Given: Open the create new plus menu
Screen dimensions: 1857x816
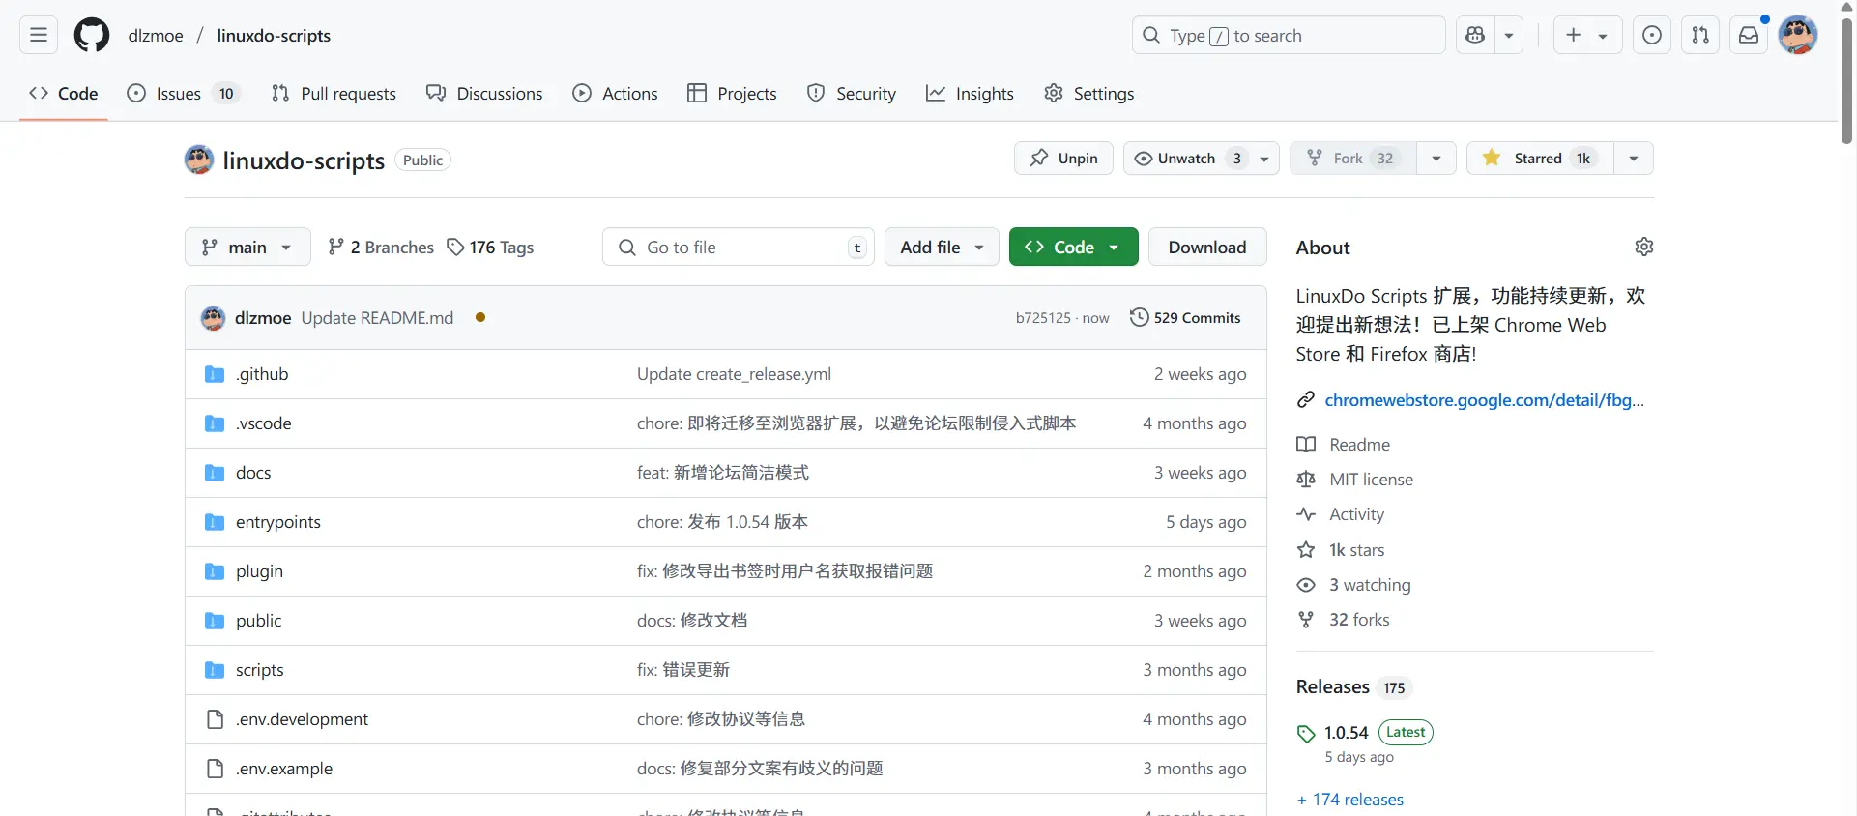Looking at the screenshot, I should click(1587, 36).
